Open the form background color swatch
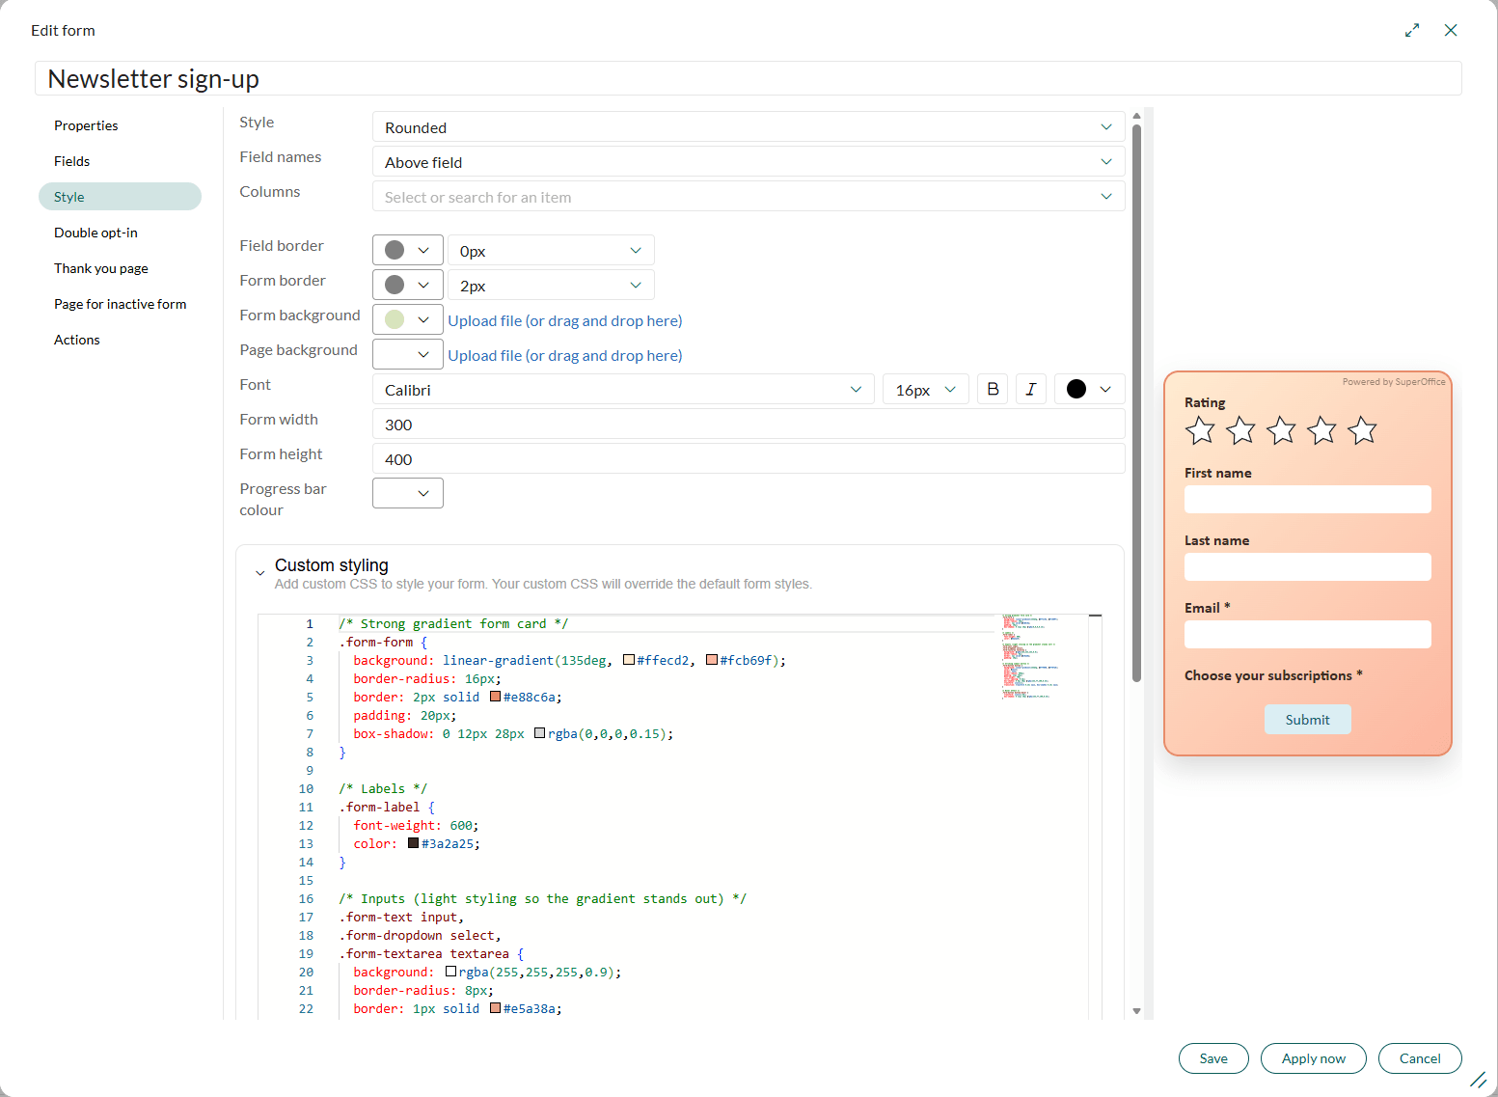Screen dimensions: 1498x1097 [407, 318]
